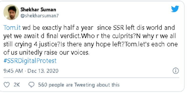This screenshot has height=93, width=188.
Task: Click the Twitter bird logo
Action: 175,9
